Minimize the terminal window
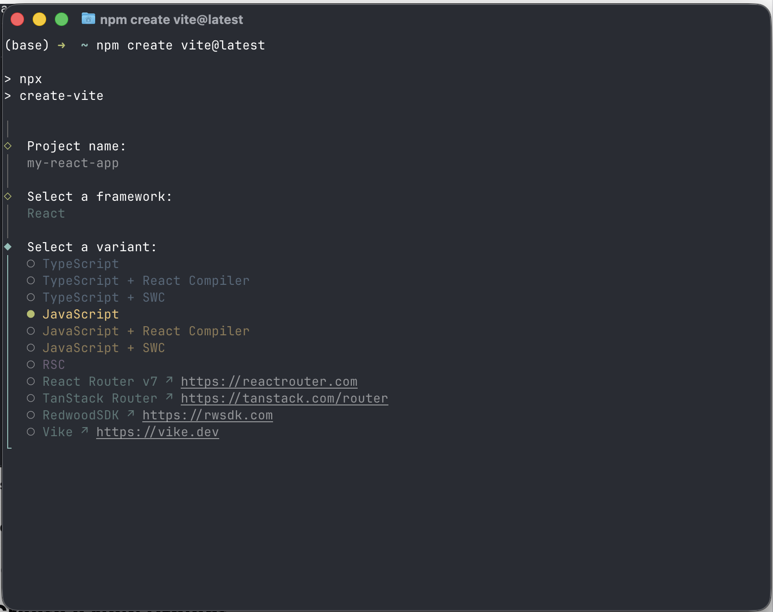Image resolution: width=773 pixels, height=612 pixels. [x=39, y=19]
